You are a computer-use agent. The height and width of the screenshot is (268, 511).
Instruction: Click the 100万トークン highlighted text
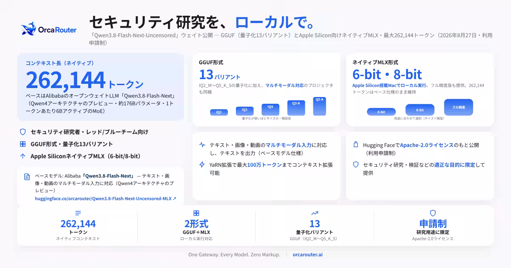point(265,164)
